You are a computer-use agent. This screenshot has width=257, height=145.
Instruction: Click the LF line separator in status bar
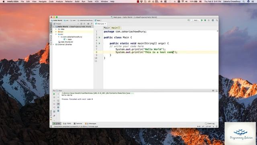[x=203, y=126]
